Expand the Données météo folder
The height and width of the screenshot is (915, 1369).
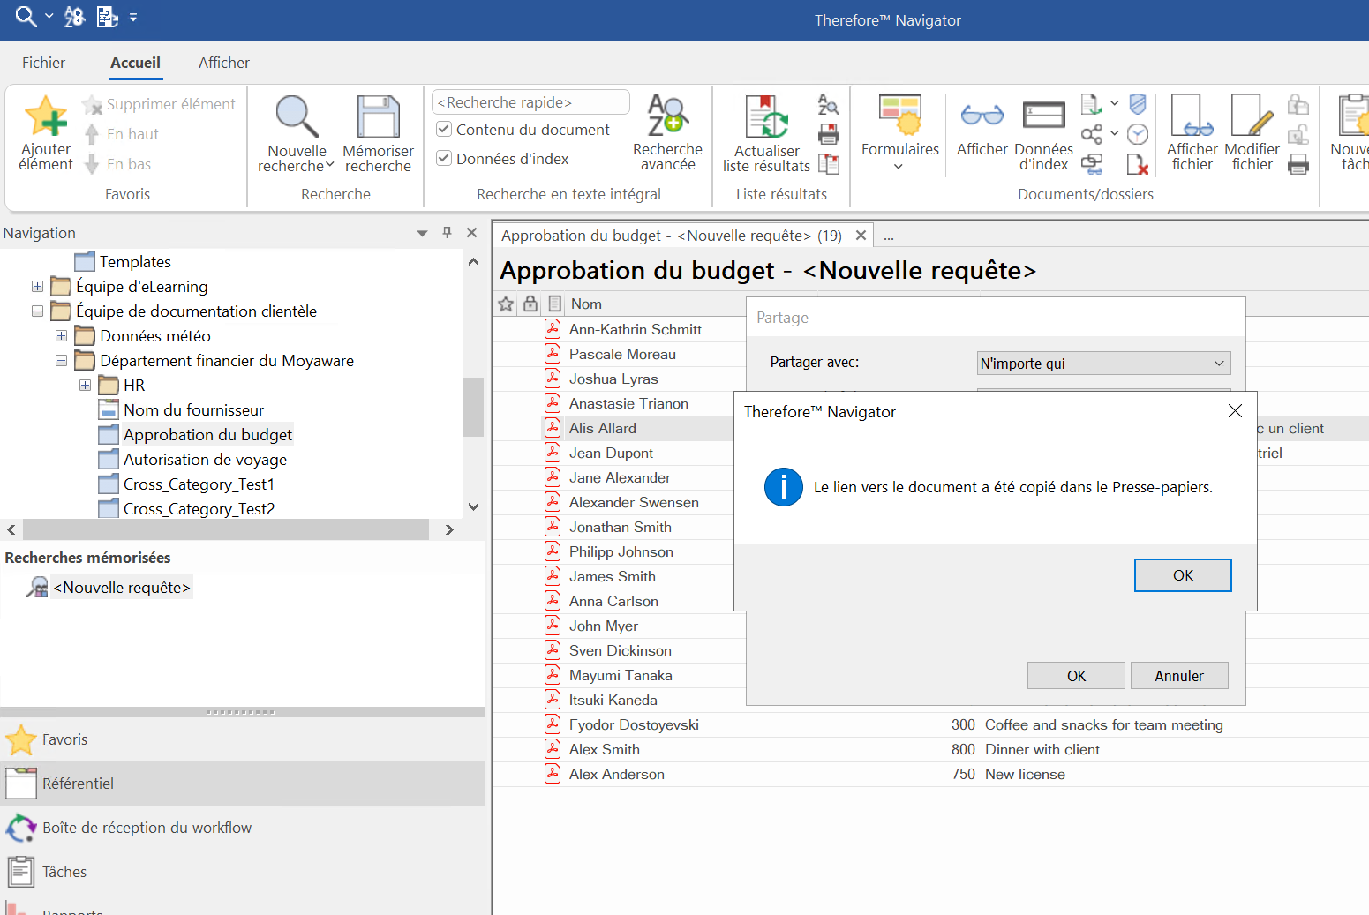pyautogui.click(x=61, y=336)
